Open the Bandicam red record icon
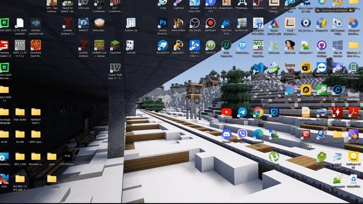Viewport: 363px width, 204px height. [x=210, y=23]
